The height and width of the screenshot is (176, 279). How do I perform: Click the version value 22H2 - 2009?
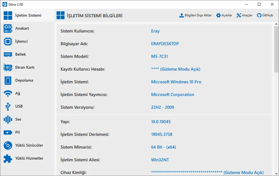(x=163, y=107)
